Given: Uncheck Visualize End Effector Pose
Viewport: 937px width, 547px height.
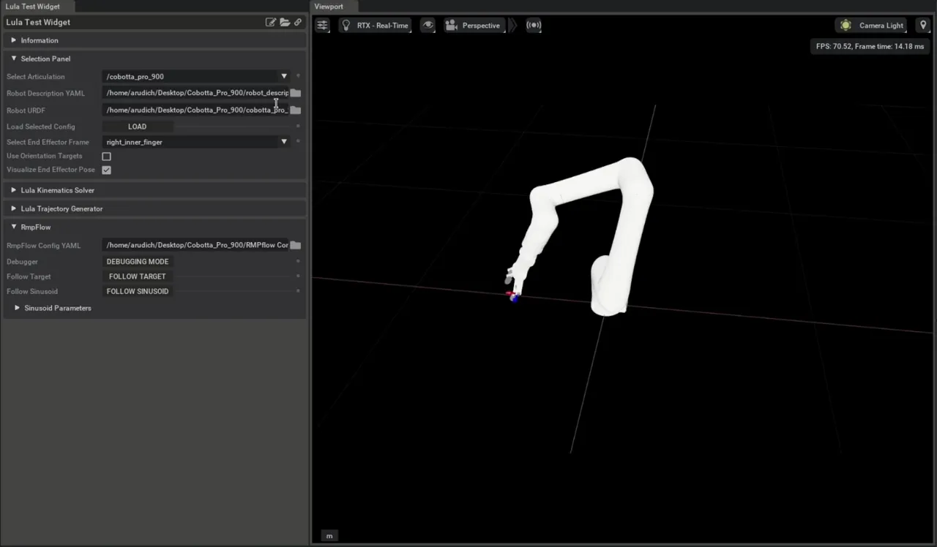Looking at the screenshot, I should tap(107, 170).
